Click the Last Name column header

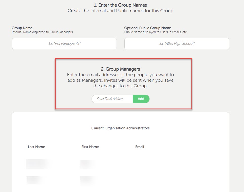click(36, 147)
